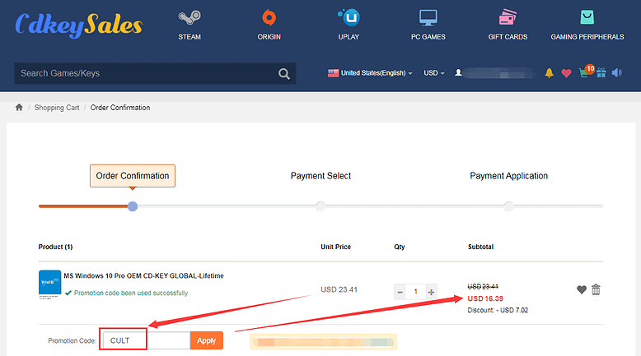The image size is (641, 356).
Task: Open the wishlist heart icon in header
Action: [x=566, y=73]
